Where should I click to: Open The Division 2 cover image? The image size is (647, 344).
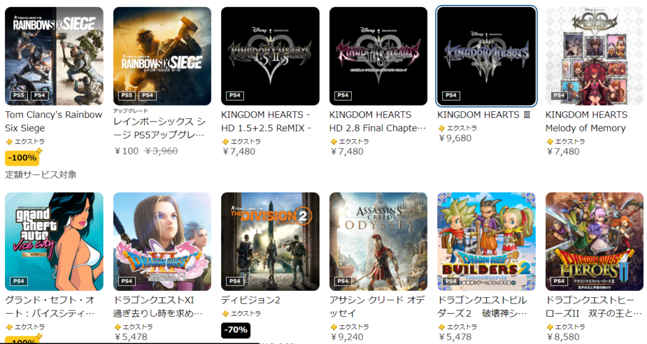[270, 242]
